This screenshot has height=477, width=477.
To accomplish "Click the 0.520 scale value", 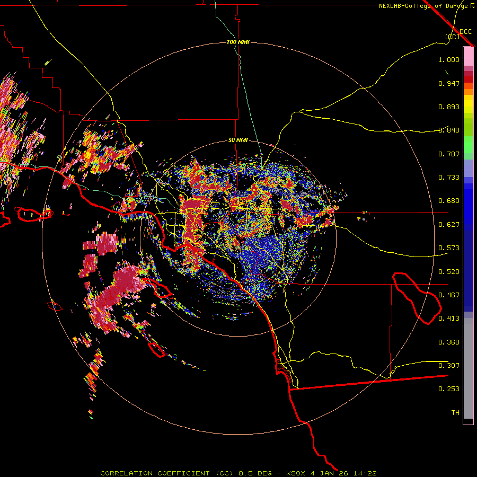I will click(x=449, y=272).
